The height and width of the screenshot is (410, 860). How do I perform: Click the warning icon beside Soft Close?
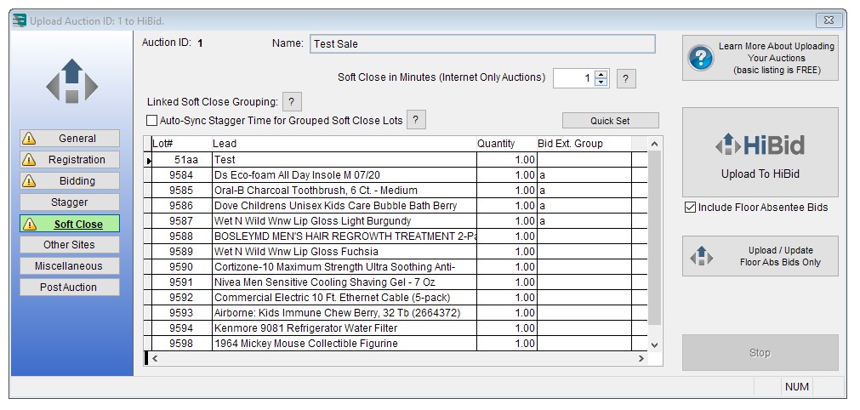click(x=29, y=224)
